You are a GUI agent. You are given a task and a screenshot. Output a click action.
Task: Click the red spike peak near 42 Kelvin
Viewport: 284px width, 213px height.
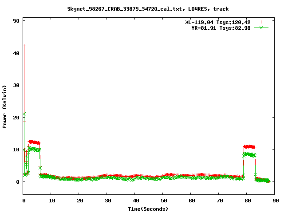(24, 46)
